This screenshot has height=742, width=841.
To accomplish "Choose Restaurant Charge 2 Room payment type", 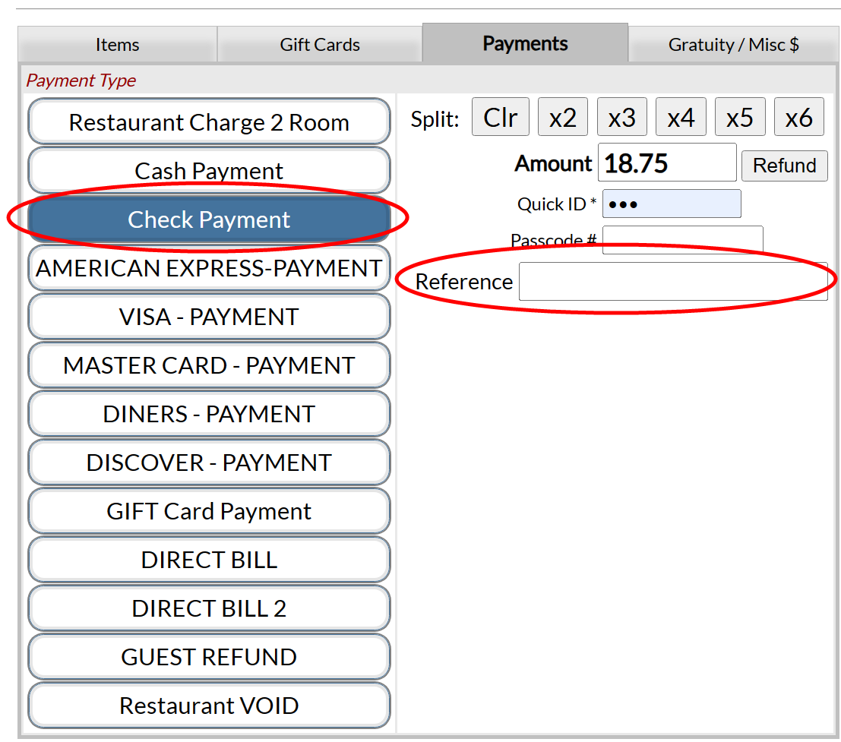I will click(209, 122).
